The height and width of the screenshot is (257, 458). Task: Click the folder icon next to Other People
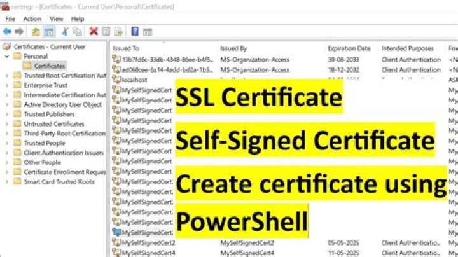(18, 162)
